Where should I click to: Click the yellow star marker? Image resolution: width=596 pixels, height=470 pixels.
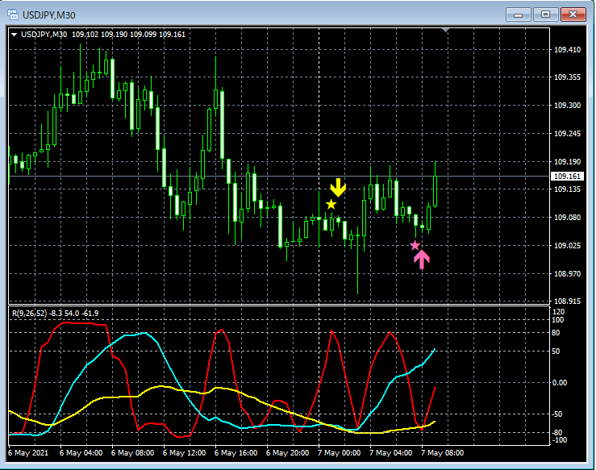(x=331, y=205)
